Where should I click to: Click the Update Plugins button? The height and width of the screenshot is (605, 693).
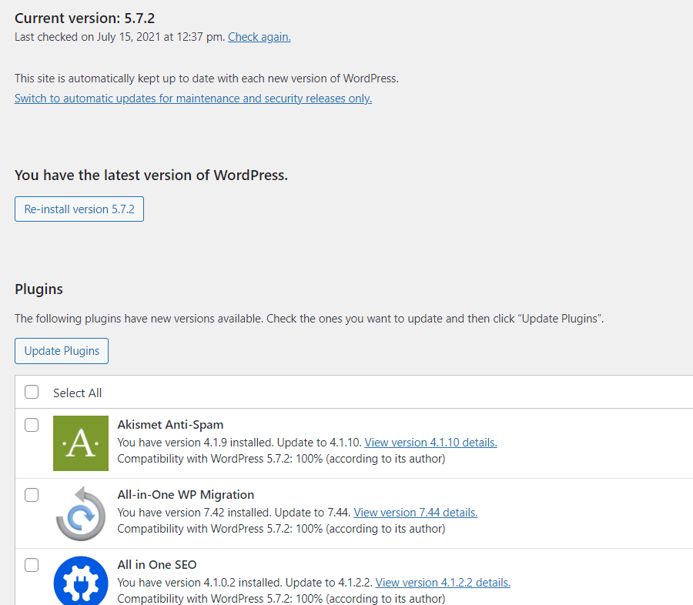coord(62,351)
